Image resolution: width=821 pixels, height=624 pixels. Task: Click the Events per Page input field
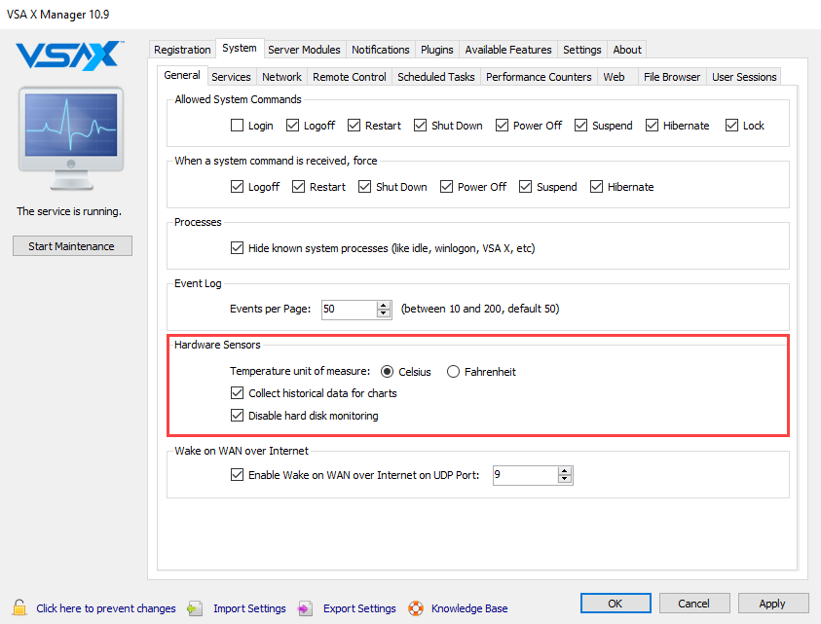pyautogui.click(x=348, y=309)
